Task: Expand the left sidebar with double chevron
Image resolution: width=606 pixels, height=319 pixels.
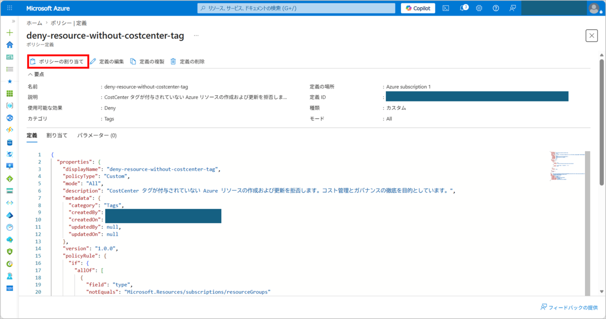Action: (x=13, y=22)
